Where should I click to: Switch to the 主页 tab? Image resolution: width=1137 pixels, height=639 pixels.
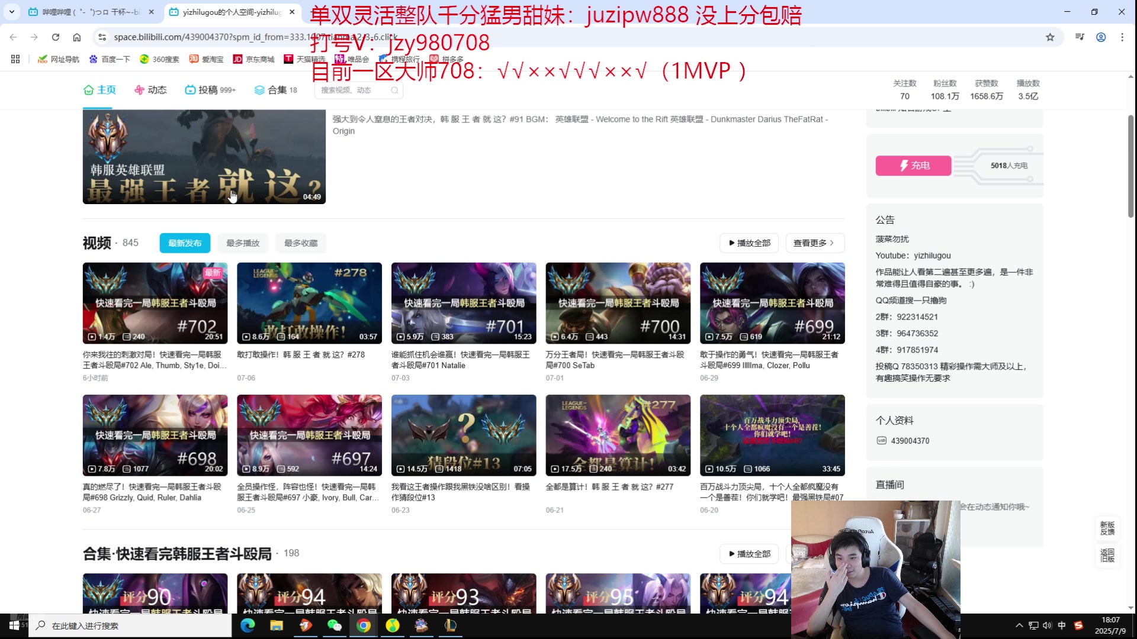pyautogui.click(x=99, y=90)
